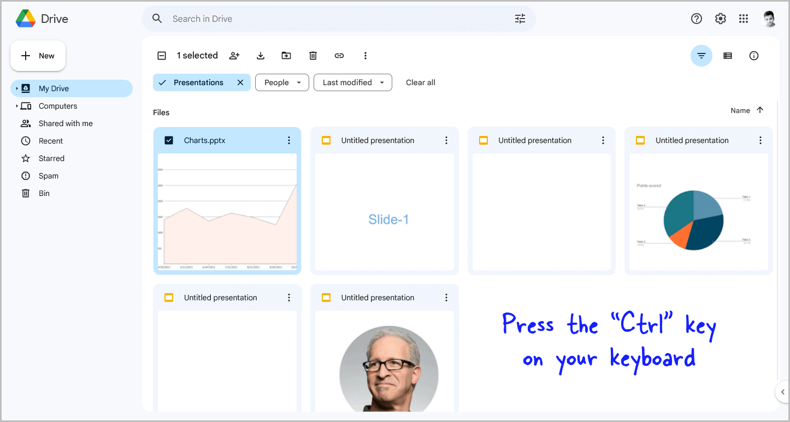Expand the Computers section in sidebar

point(16,105)
